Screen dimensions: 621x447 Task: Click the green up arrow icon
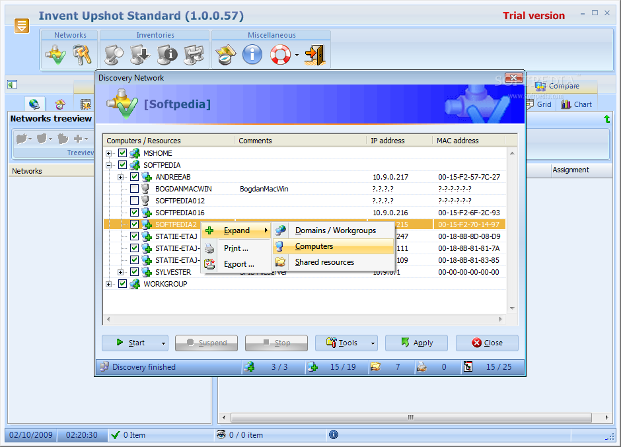click(606, 119)
